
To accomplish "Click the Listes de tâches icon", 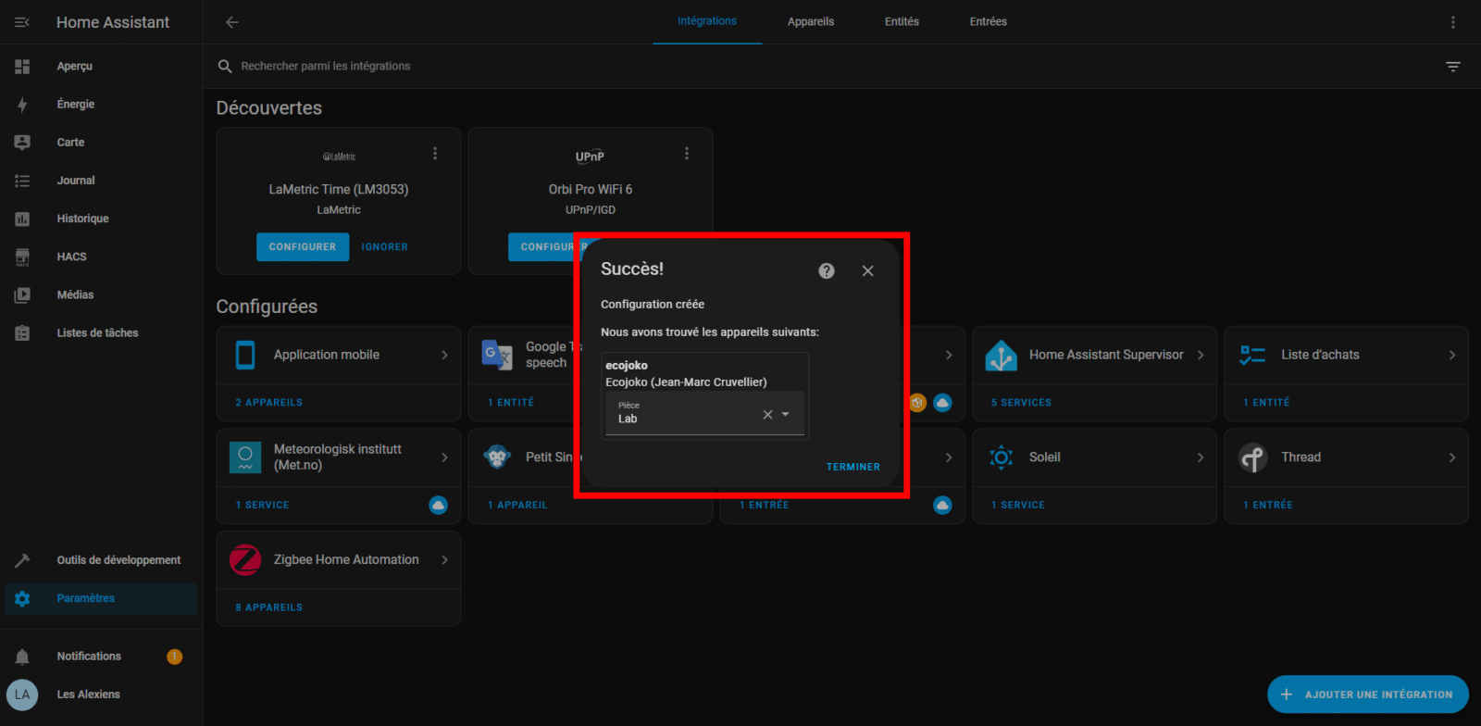I will click(22, 332).
